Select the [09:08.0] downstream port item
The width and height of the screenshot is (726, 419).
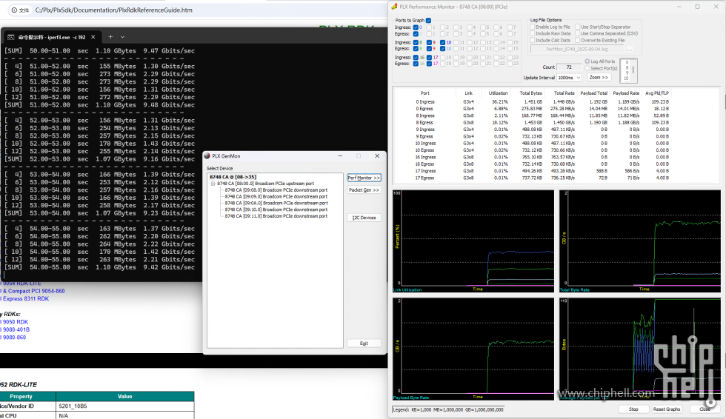click(x=276, y=190)
